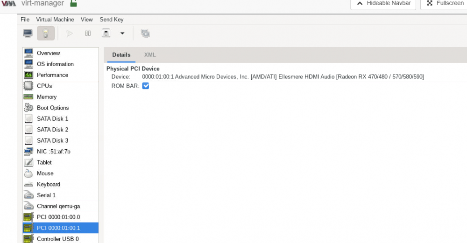
Task: Select SATA Disk 2
Action: [61, 130]
